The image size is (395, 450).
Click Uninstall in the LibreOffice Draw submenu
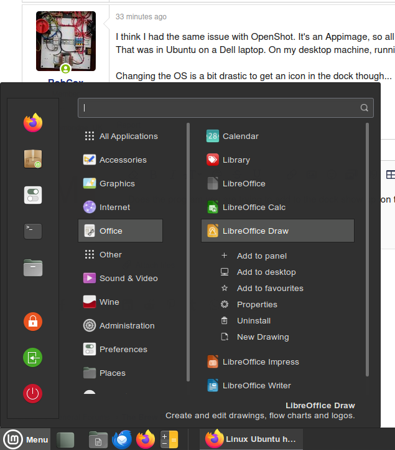click(253, 321)
